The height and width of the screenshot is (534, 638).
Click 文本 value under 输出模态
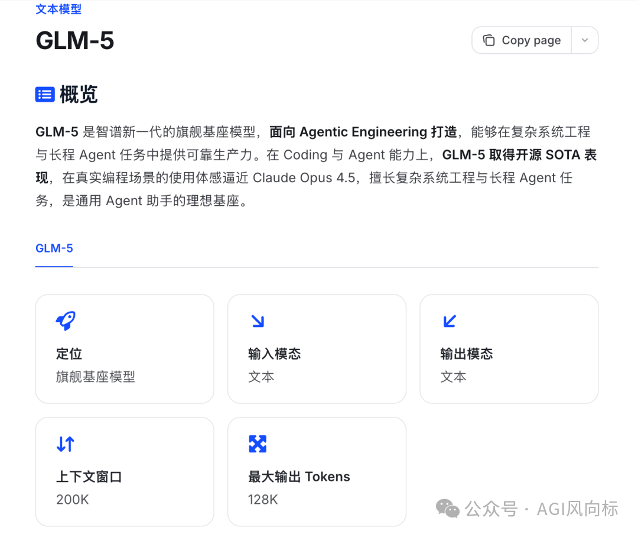point(453,377)
